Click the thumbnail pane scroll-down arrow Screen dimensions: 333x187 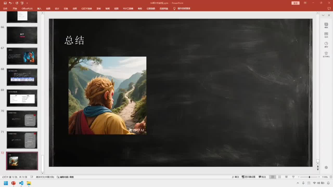[43, 173]
